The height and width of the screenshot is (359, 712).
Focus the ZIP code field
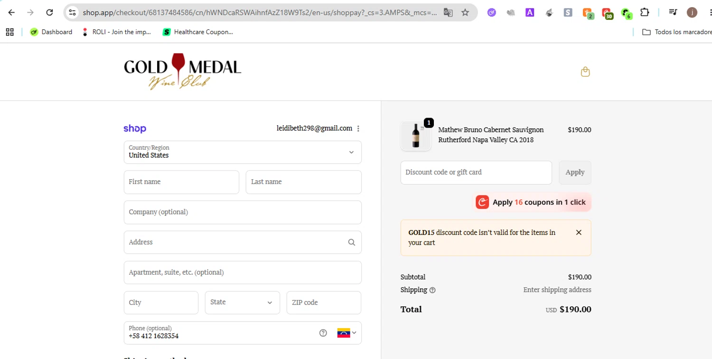324,303
